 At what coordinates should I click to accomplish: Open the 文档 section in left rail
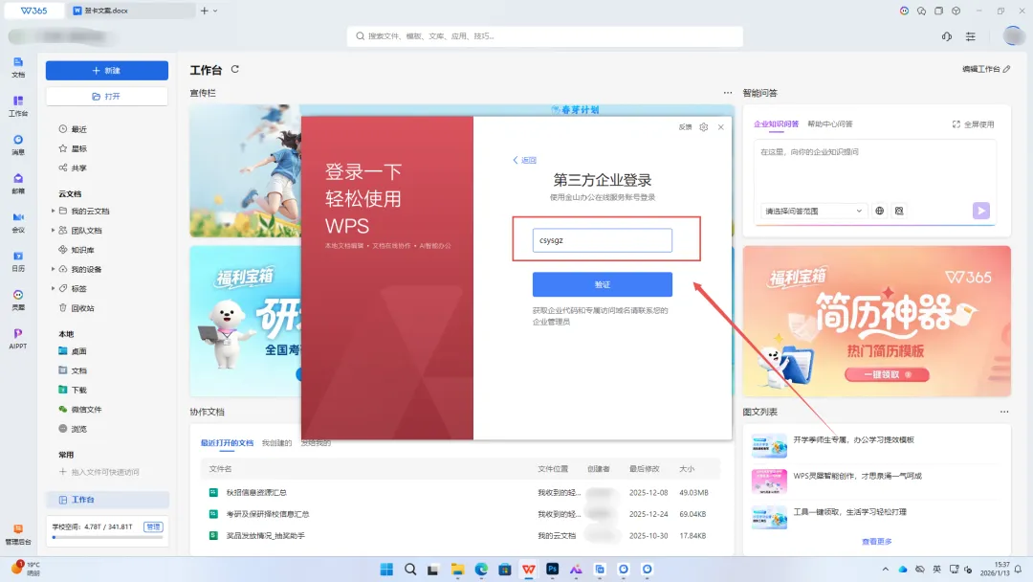[x=18, y=67]
